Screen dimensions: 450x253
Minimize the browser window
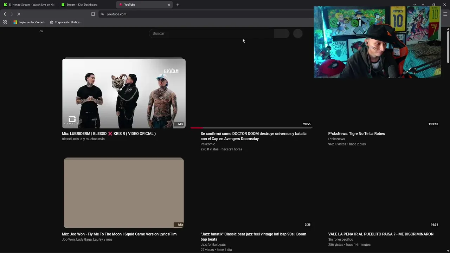(x=423, y=5)
